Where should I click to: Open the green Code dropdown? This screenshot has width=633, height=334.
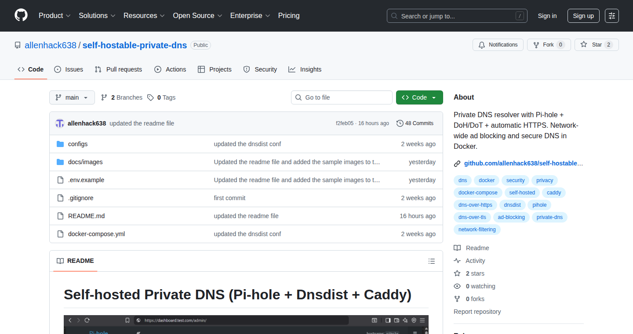[419, 97]
